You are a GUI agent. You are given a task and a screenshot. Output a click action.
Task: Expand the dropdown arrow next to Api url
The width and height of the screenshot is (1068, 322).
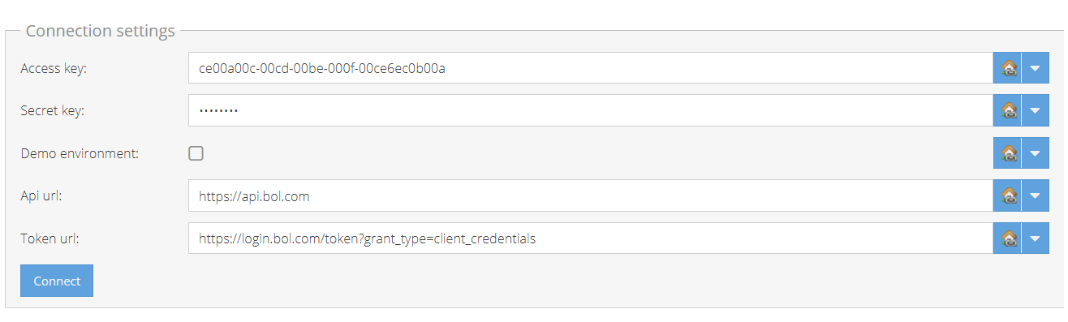1035,195
